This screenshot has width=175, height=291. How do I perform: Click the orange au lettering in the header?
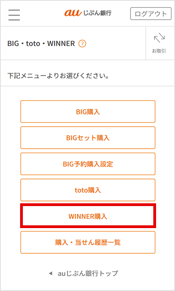tap(73, 13)
